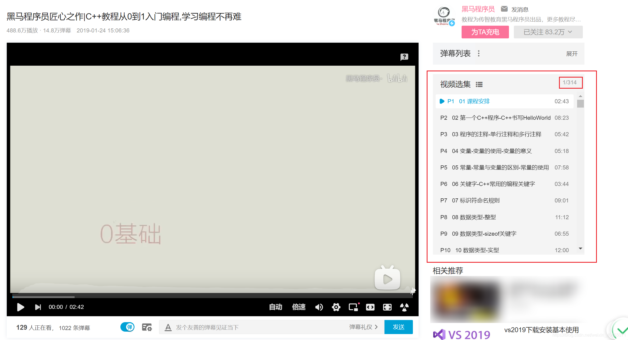Enter fullscreen mode icon
628x340 pixels.
pos(387,307)
